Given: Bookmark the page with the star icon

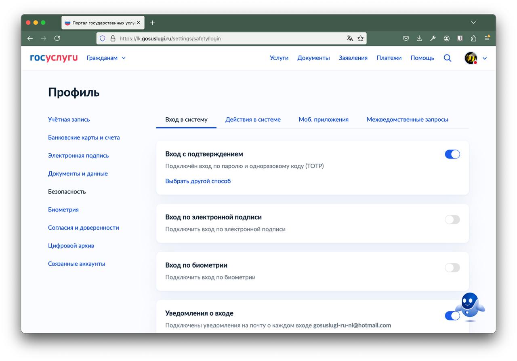Looking at the screenshot, I should (x=360, y=38).
